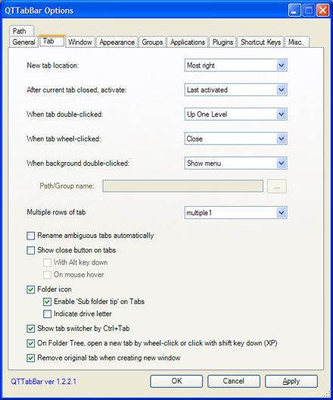The width and height of the screenshot is (333, 400).
Task: Click the browse ellipsis button
Action: [x=277, y=186]
